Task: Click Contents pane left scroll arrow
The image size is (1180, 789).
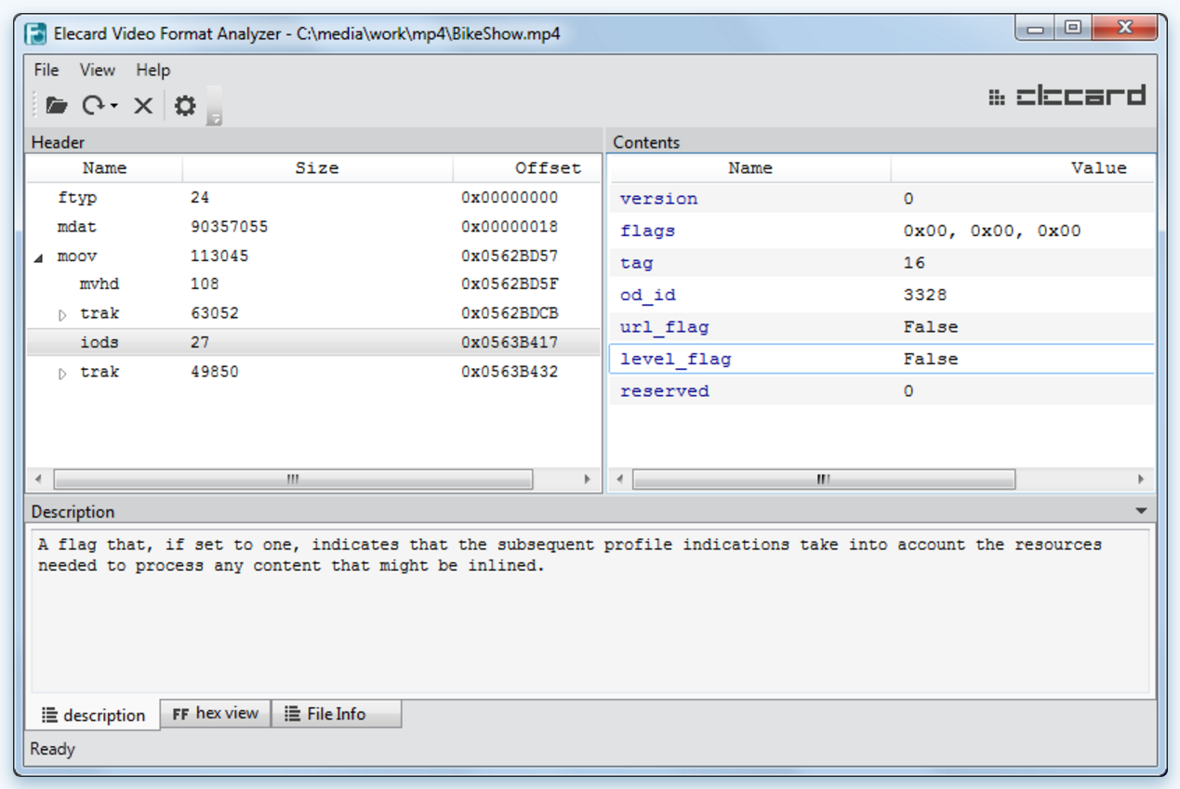Action: 618,480
